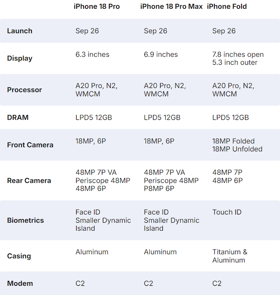Click the Biometrics row label
The height and width of the screenshot is (295, 280).
pos(25,220)
